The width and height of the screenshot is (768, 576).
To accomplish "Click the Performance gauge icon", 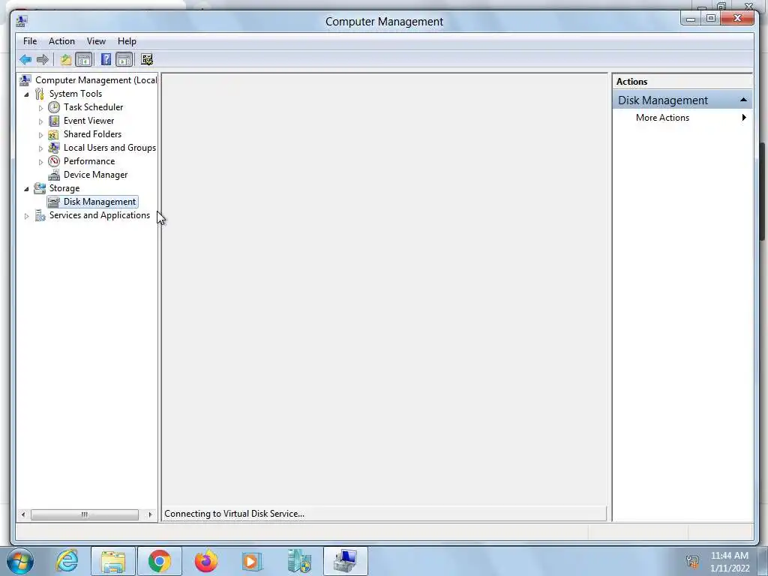I will pos(54,161).
